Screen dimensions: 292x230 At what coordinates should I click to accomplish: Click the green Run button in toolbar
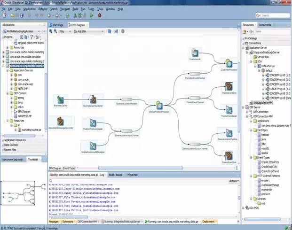(91, 15)
